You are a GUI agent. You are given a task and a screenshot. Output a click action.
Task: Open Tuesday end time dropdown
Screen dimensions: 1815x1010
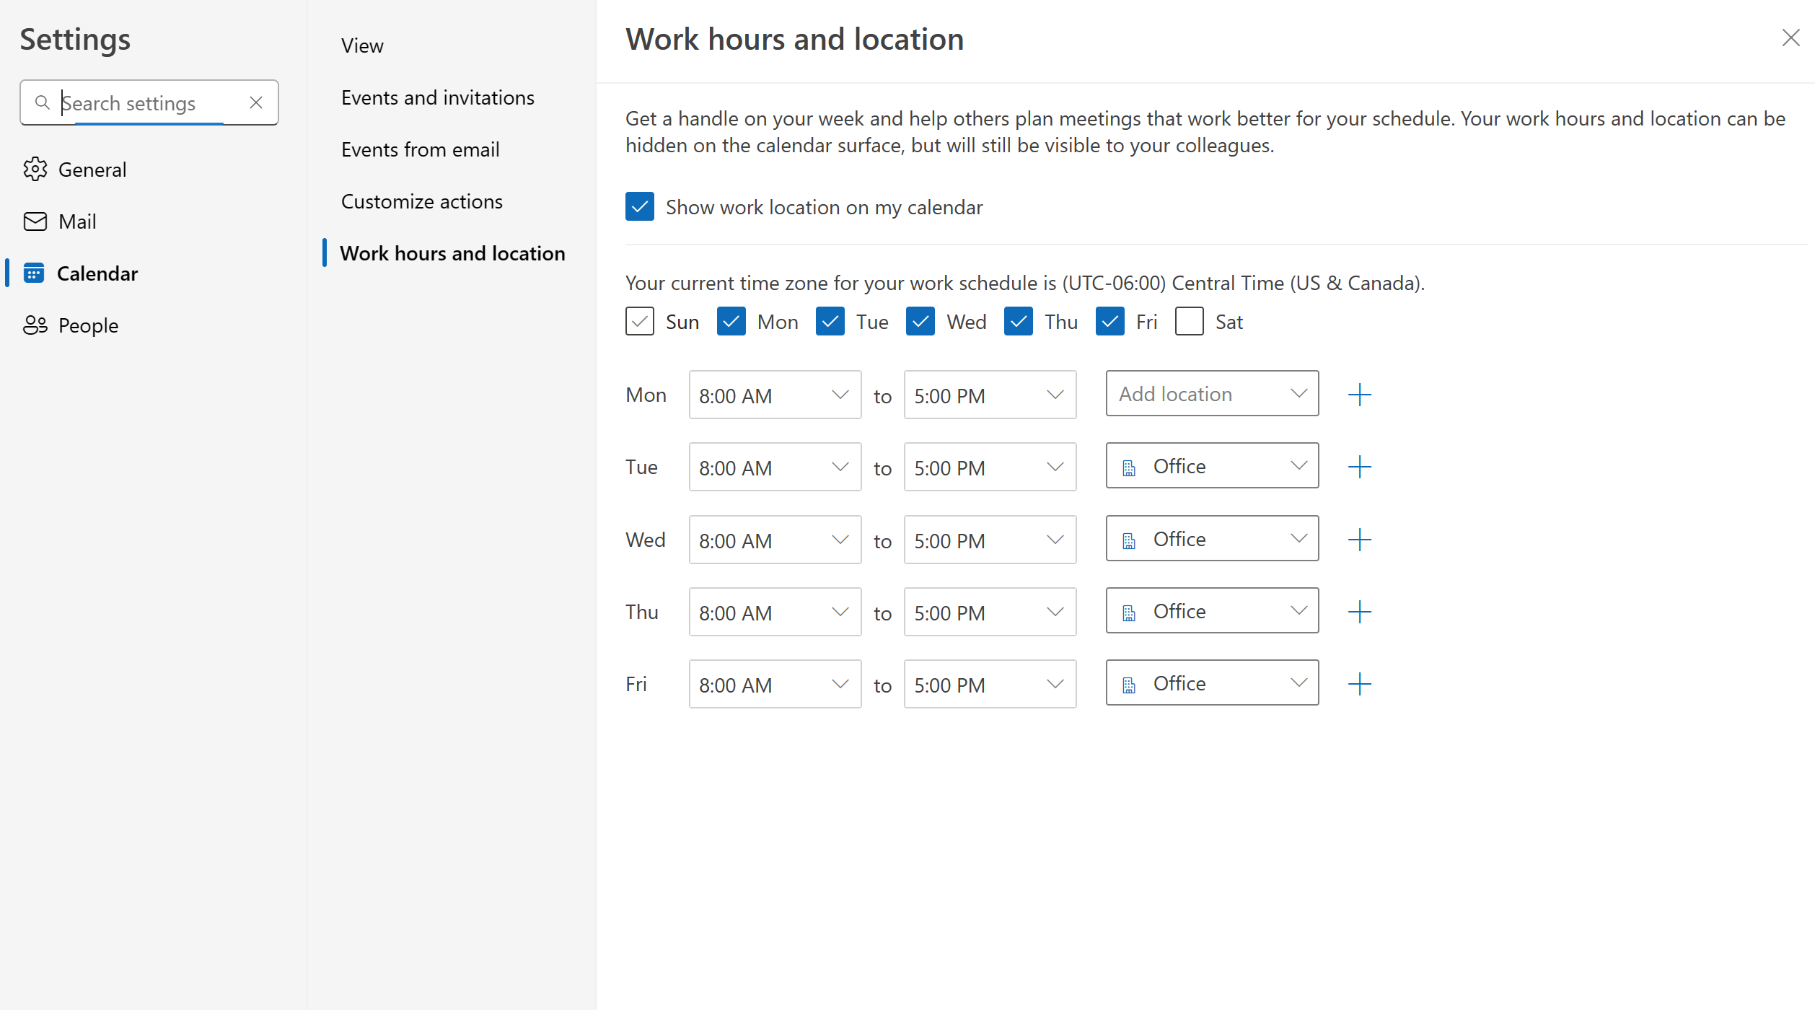pyautogui.click(x=990, y=467)
